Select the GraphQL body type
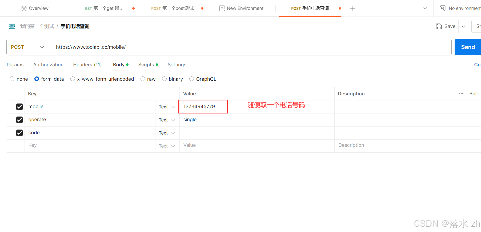481x232 pixels. (191, 79)
